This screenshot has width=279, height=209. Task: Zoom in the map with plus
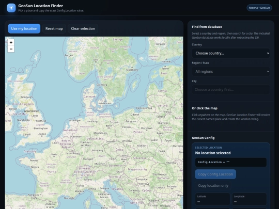click(11, 42)
